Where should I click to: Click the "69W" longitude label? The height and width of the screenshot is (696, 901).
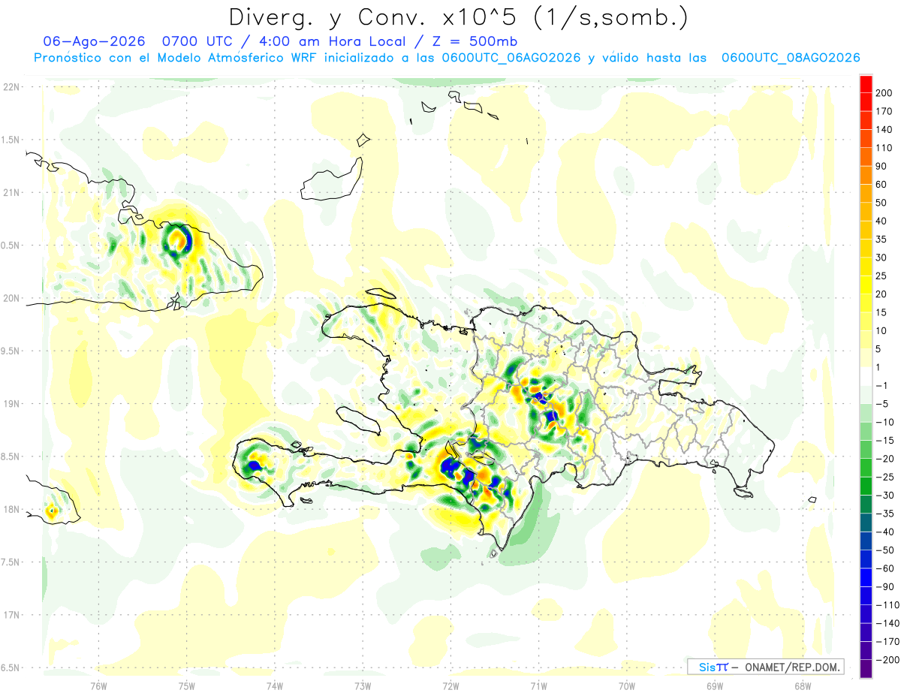click(715, 686)
